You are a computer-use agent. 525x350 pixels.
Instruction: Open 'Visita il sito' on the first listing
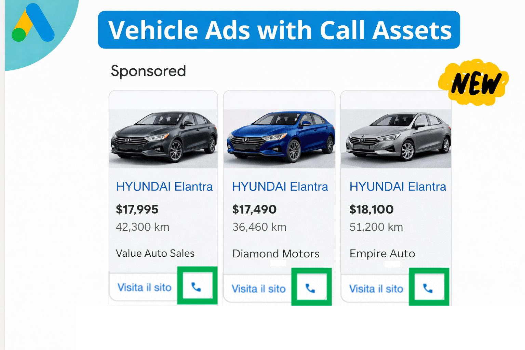[x=143, y=287]
